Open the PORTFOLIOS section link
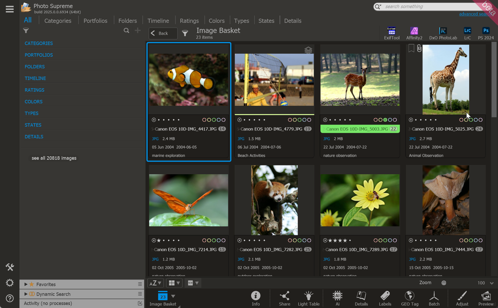Viewport: 498px width, 308px height. tap(39, 55)
